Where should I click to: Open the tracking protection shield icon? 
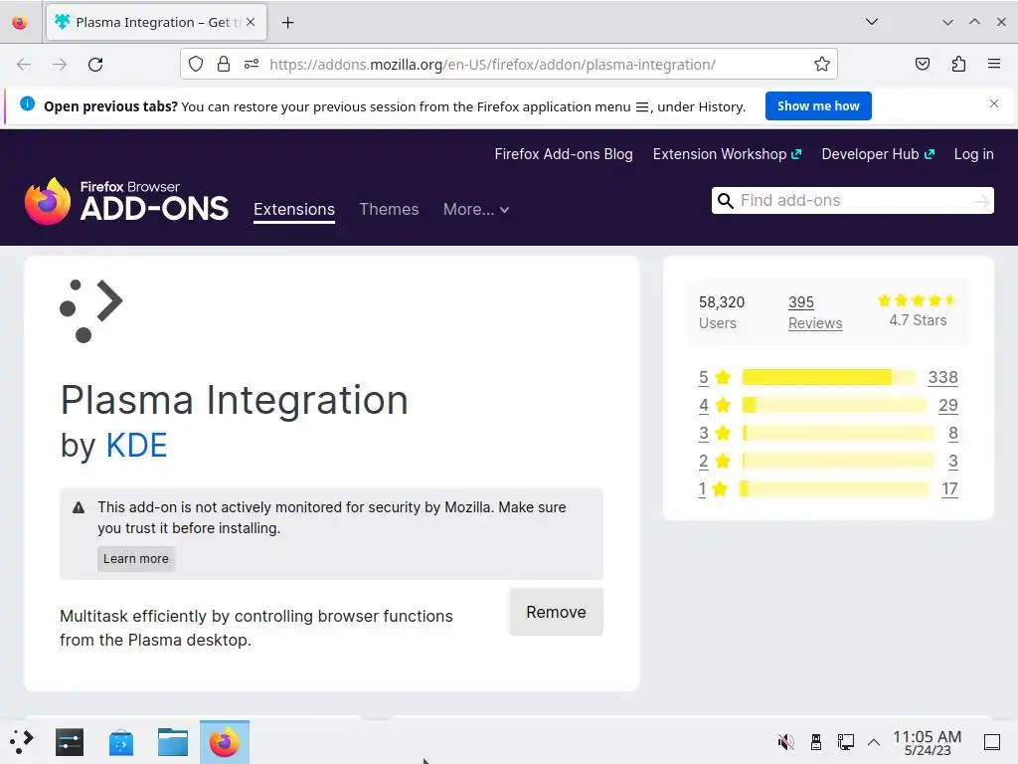click(196, 65)
